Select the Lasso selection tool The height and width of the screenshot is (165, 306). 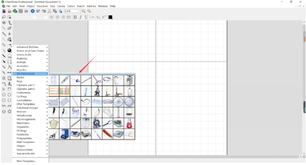(x=4, y=17)
